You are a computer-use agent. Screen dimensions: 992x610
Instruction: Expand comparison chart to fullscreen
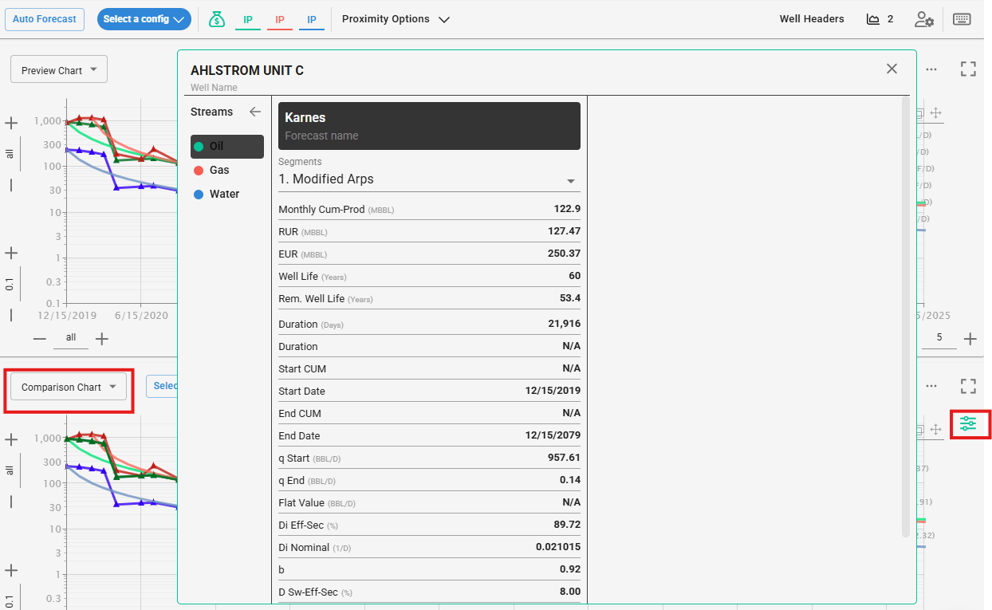click(968, 386)
